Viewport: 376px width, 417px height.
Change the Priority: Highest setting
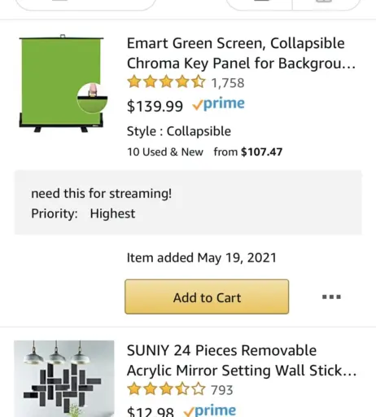(83, 213)
